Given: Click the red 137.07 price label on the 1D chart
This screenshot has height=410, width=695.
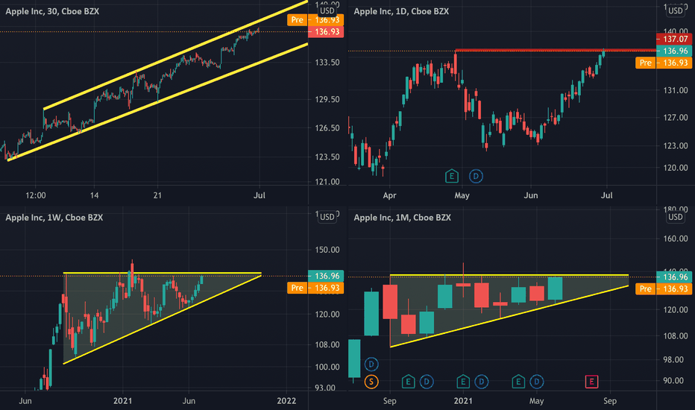Looking at the screenshot, I should tap(674, 39).
